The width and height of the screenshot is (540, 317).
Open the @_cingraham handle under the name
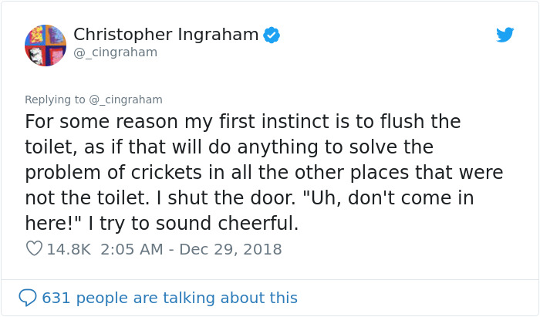(x=115, y=52)
